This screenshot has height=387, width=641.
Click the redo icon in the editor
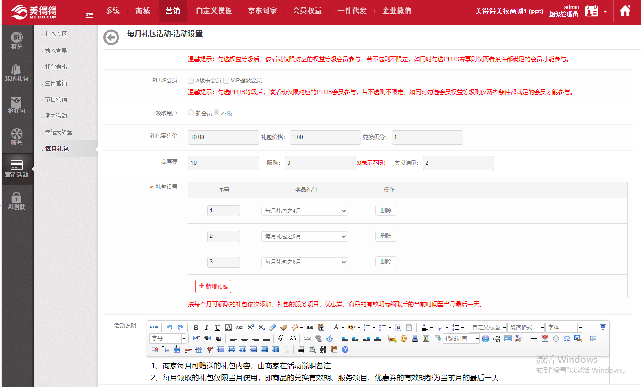[x=181, y=328]
